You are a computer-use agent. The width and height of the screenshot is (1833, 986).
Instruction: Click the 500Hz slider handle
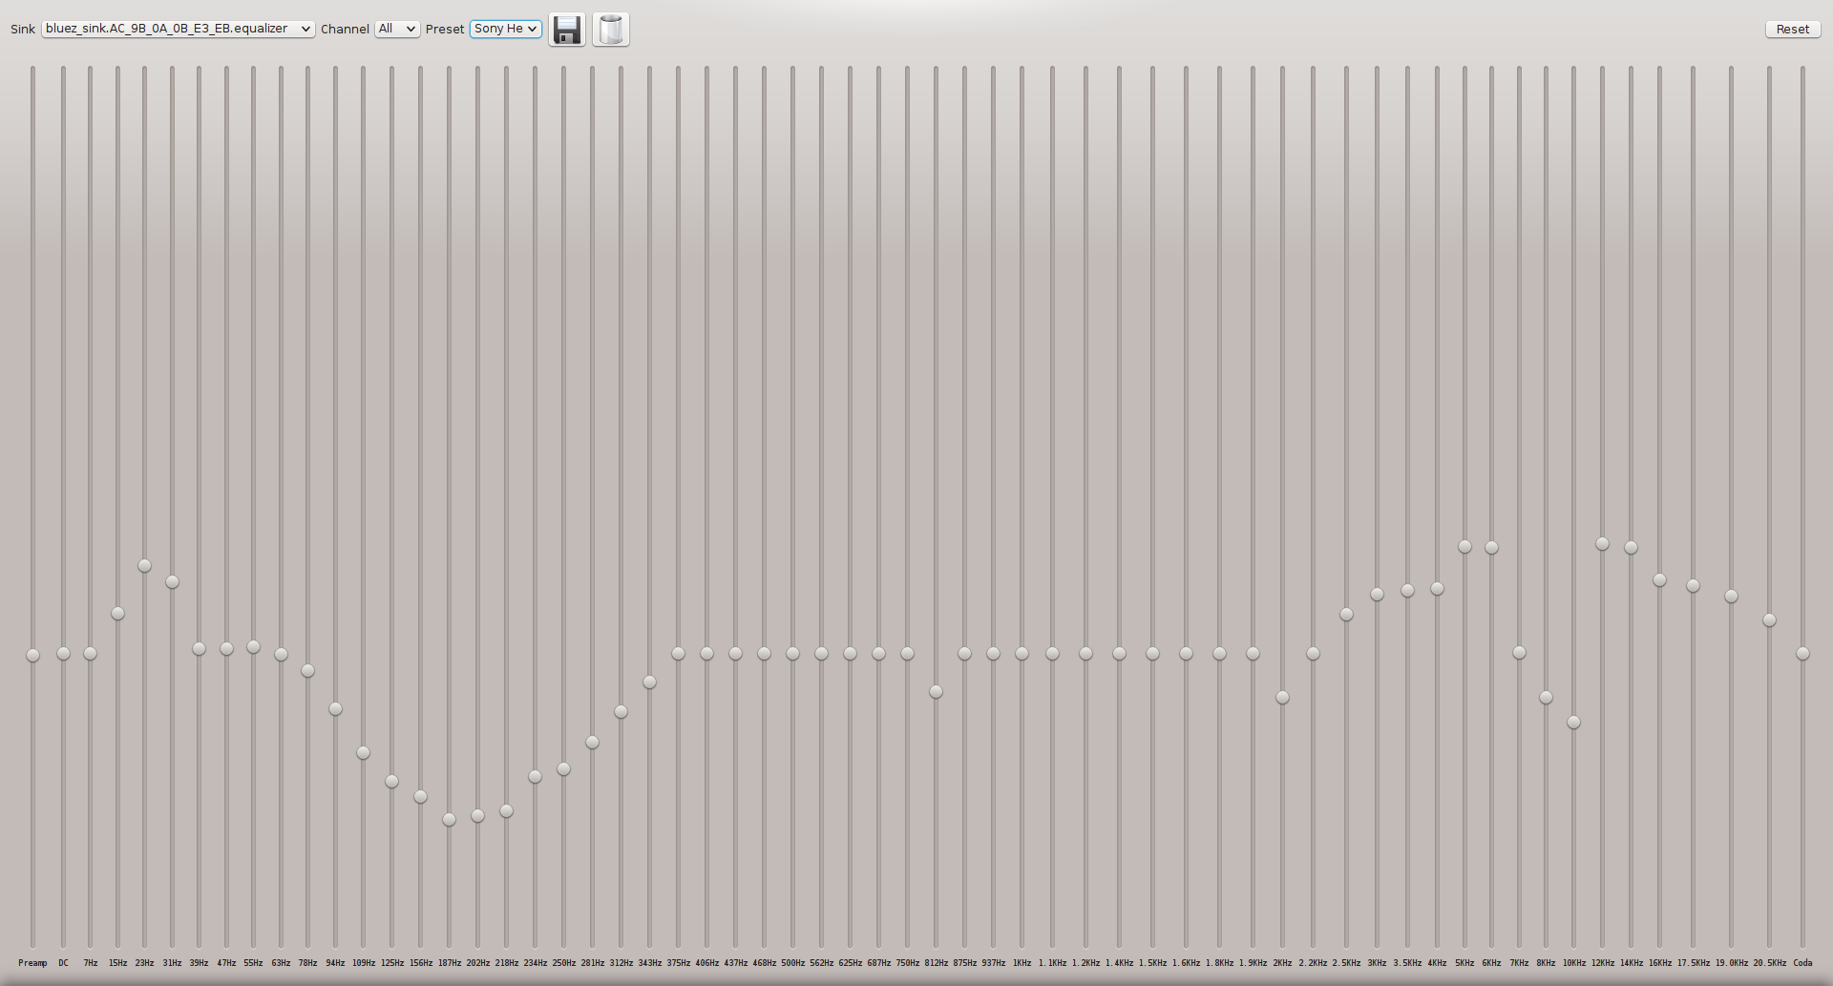792,653
